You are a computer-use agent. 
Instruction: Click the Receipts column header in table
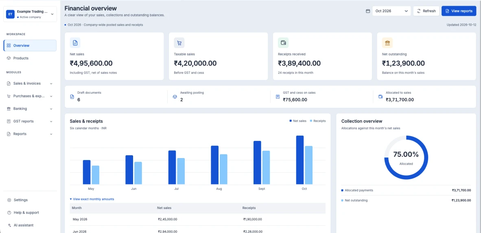[x=249, y=208]
